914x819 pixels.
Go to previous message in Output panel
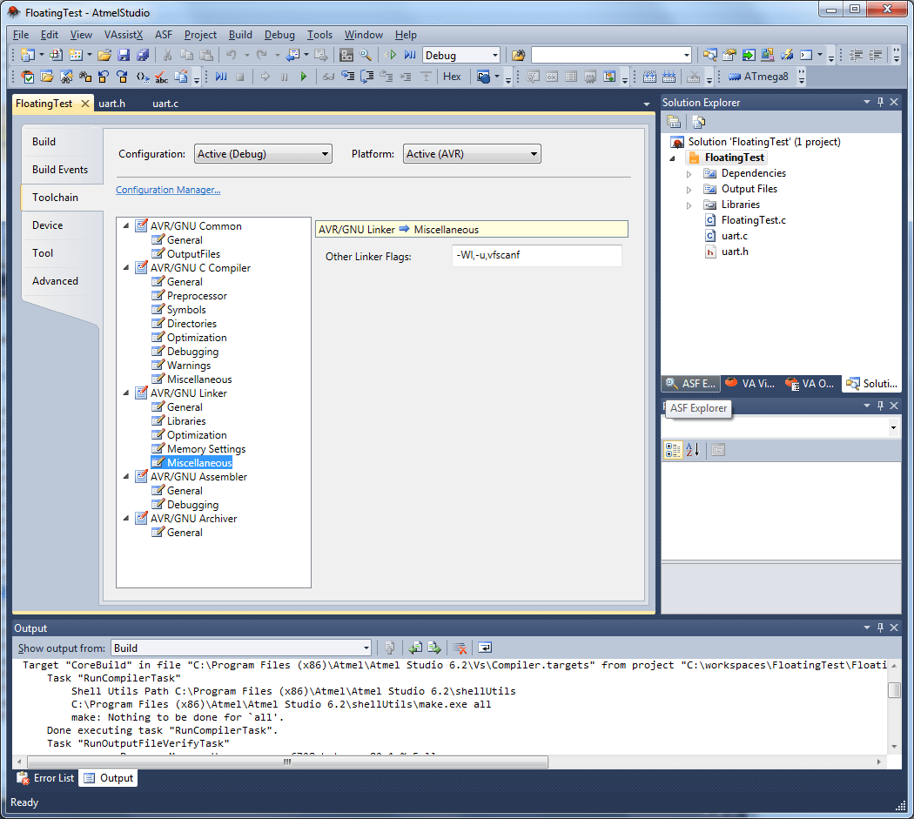pyautogui.click(x=415, y=648)
